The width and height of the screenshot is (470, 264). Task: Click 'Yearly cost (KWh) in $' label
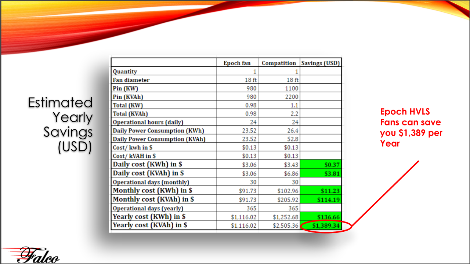[x=149, y=217]
